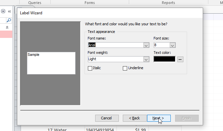
Task: Click the Reports group label in ribbon
Action: tap(168, 3)
